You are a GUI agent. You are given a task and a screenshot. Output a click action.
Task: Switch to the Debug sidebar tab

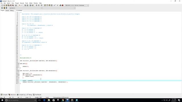click(x=12, y=10)
